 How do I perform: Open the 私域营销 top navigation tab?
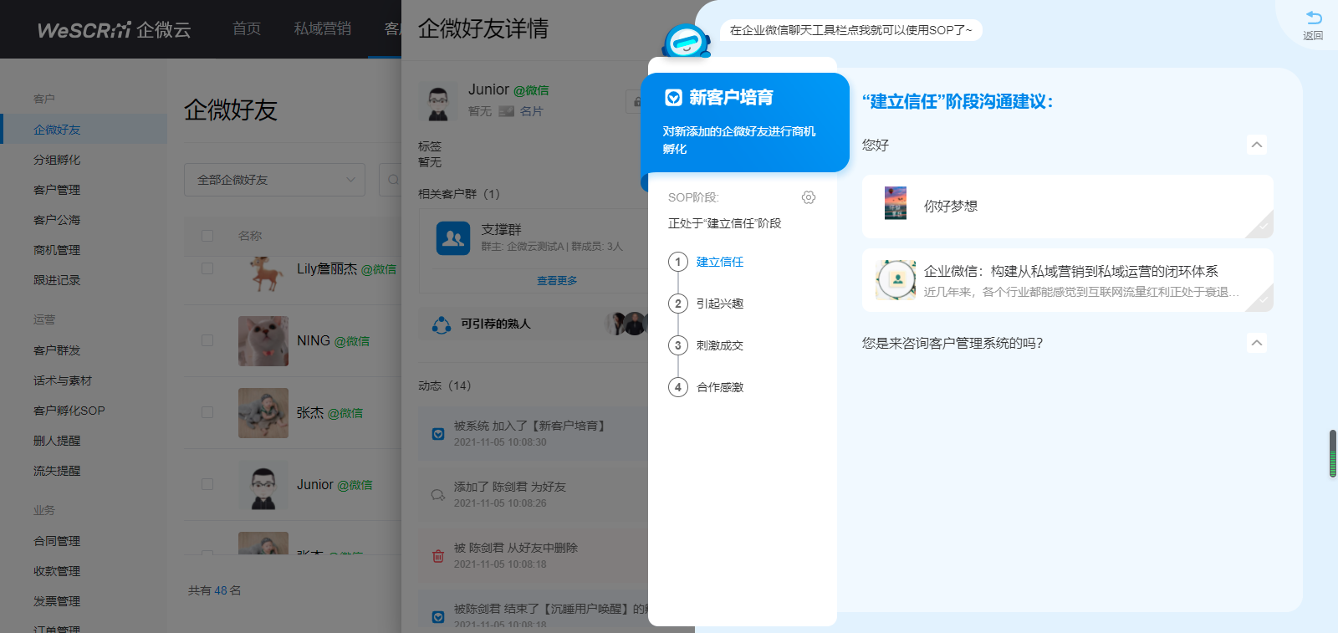322,29
